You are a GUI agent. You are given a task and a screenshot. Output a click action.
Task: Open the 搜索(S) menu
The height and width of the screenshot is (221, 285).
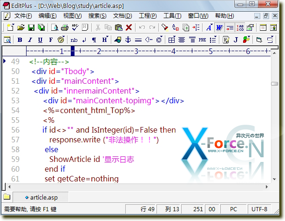point(97,16)
